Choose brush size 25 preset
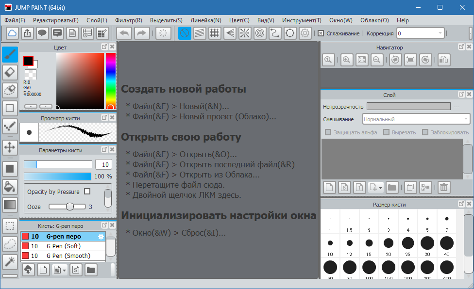 (x=408, y=246)
